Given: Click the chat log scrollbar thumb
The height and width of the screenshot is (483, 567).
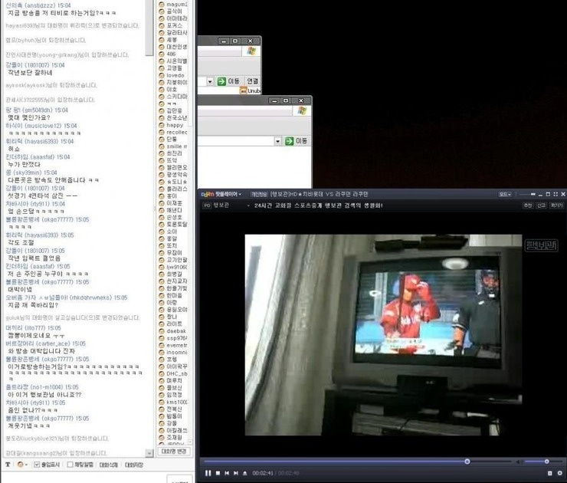Looking at the screenshot, I should 149,28.
